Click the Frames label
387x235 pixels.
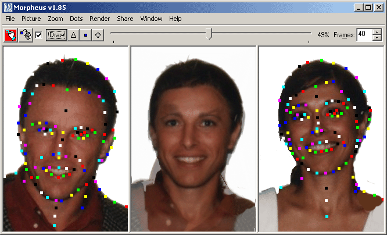(x=344, y=35)
